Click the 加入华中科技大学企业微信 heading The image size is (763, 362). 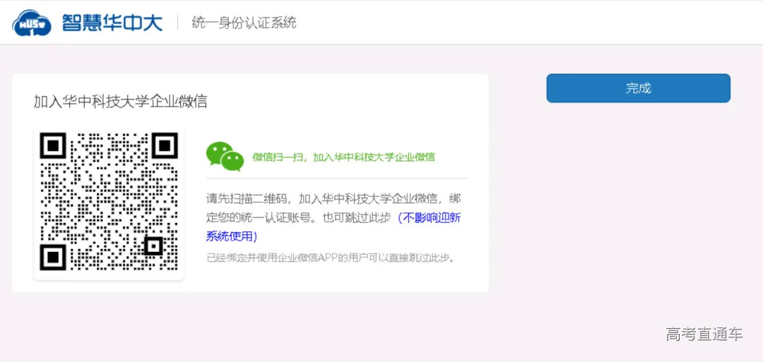120,101
